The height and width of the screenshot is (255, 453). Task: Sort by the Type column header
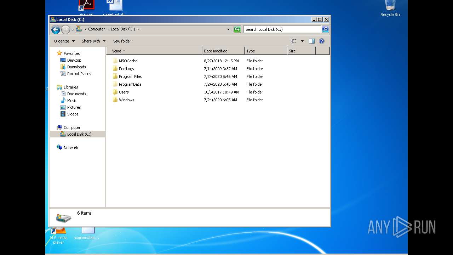pos(266,51)
